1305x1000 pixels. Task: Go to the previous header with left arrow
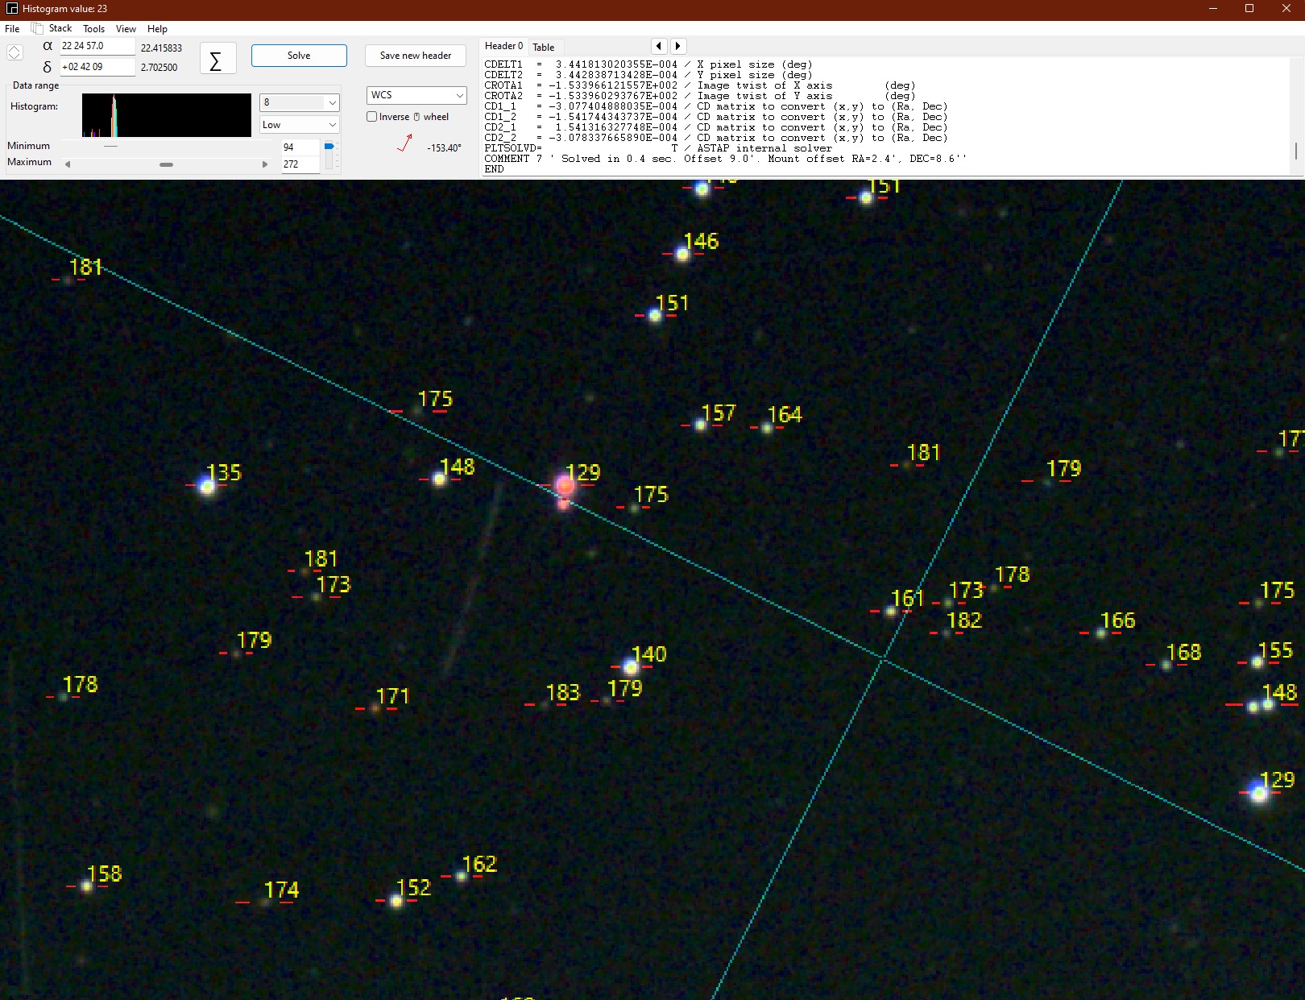(659, 47)
